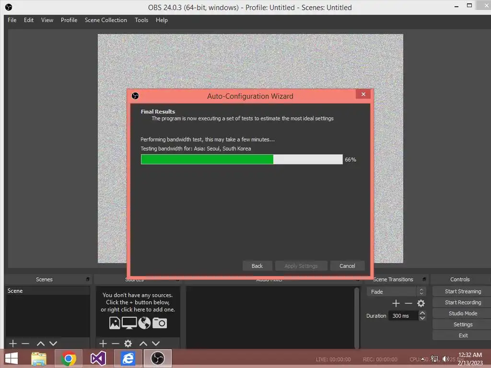Open the Profile menu
The height and width of the screenshot is (368, 491).
click(x=69, y=20)
